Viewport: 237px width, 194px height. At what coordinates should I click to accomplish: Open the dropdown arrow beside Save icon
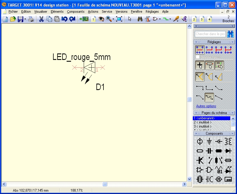coord(25,19)
